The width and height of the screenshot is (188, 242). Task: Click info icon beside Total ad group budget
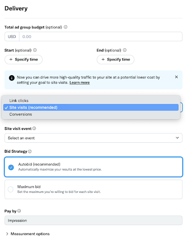point(66,27)
